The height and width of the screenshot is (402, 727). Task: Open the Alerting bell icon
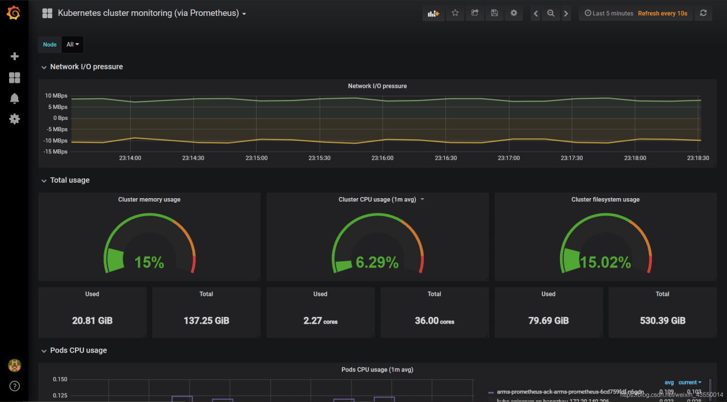(15, 98)
